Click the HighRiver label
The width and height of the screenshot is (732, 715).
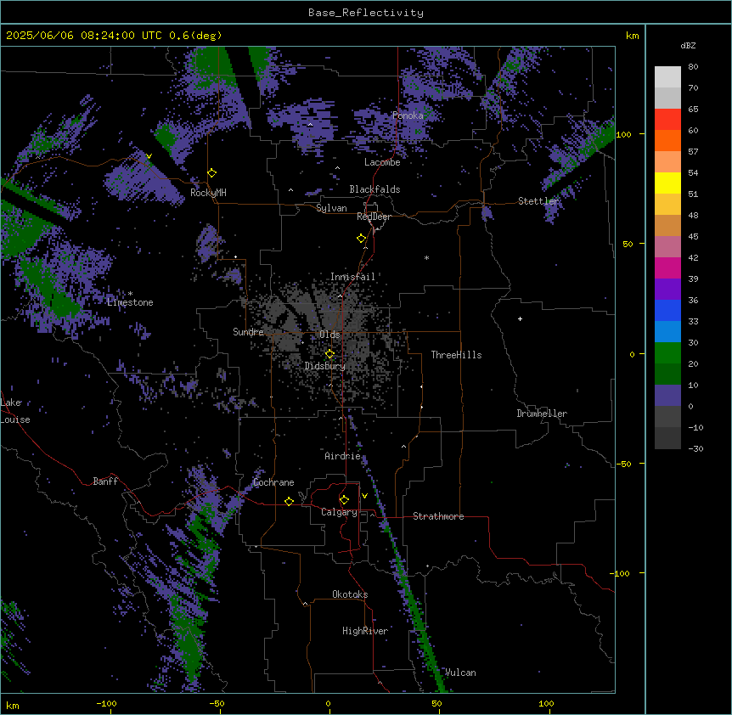point(365,631)
